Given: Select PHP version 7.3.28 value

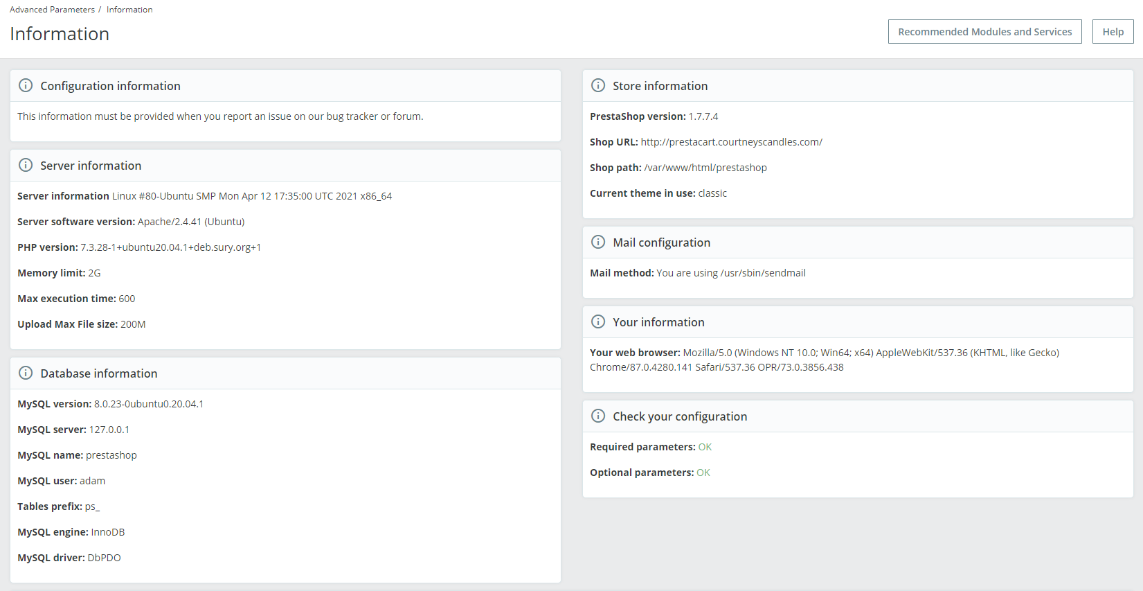Looking at the screenshot, I should [x=171, y=247].
